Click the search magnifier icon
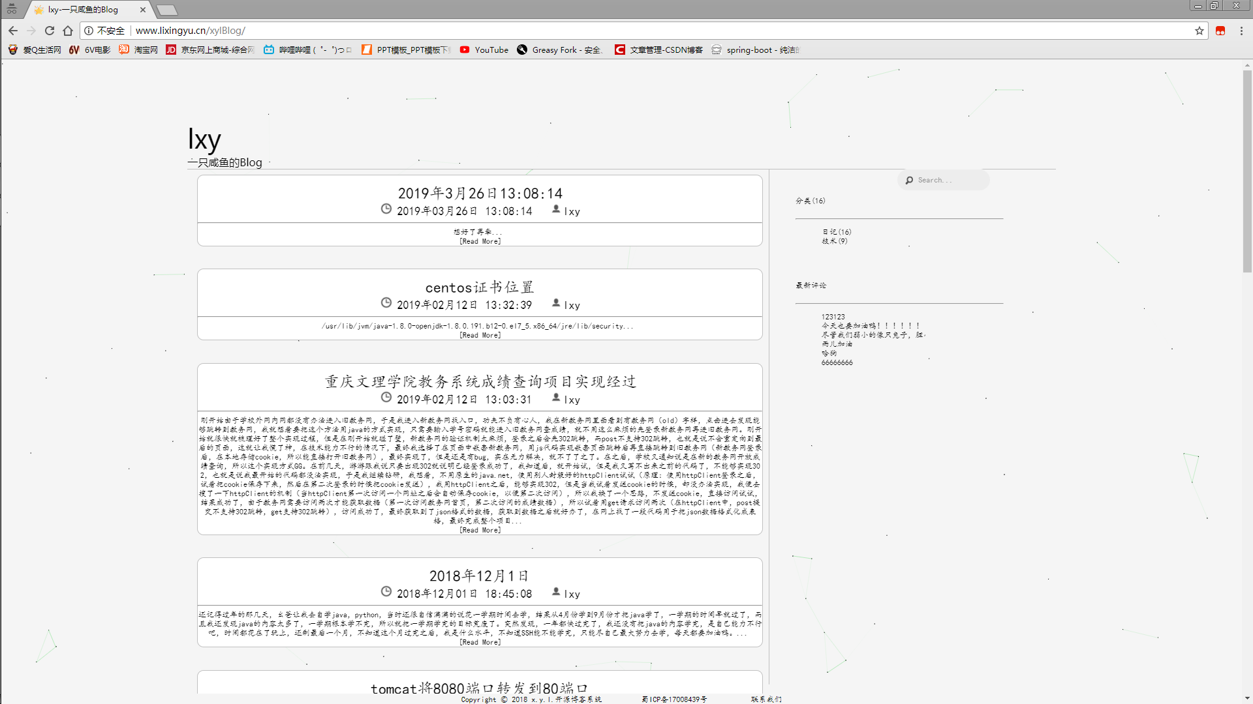Screen dimensions: 1253x704 click(x=909, y=181)
